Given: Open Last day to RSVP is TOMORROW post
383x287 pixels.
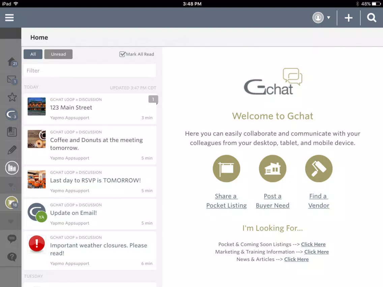Looking at the screenshot, I should [95, 180].
